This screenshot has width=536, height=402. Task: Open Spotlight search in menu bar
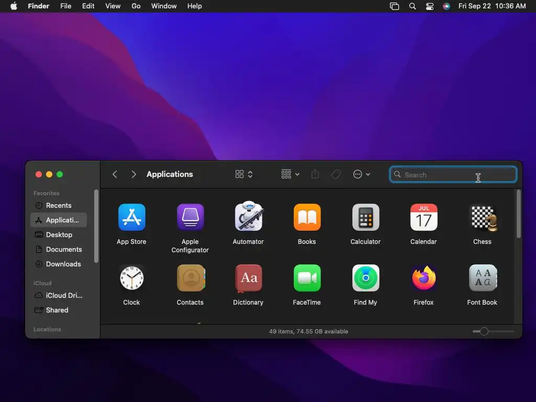pos(412,6)
